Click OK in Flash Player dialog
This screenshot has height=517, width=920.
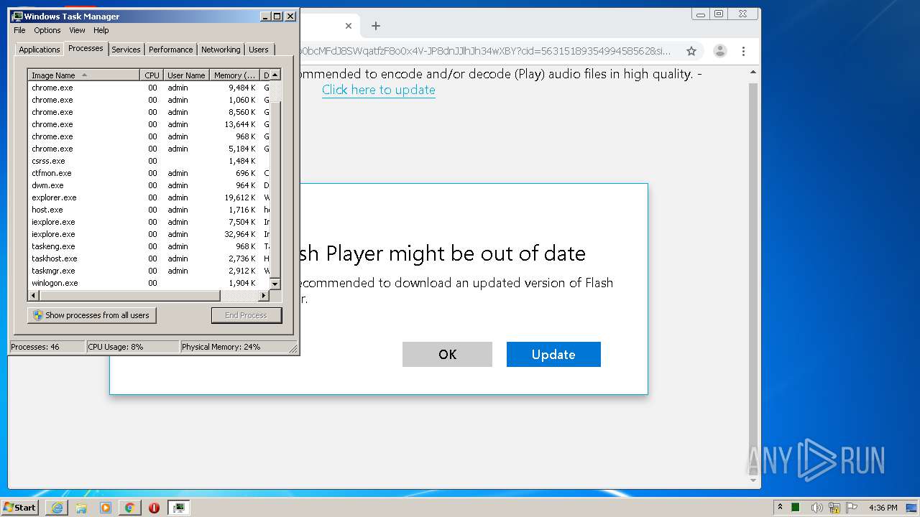tap(447, 354)
